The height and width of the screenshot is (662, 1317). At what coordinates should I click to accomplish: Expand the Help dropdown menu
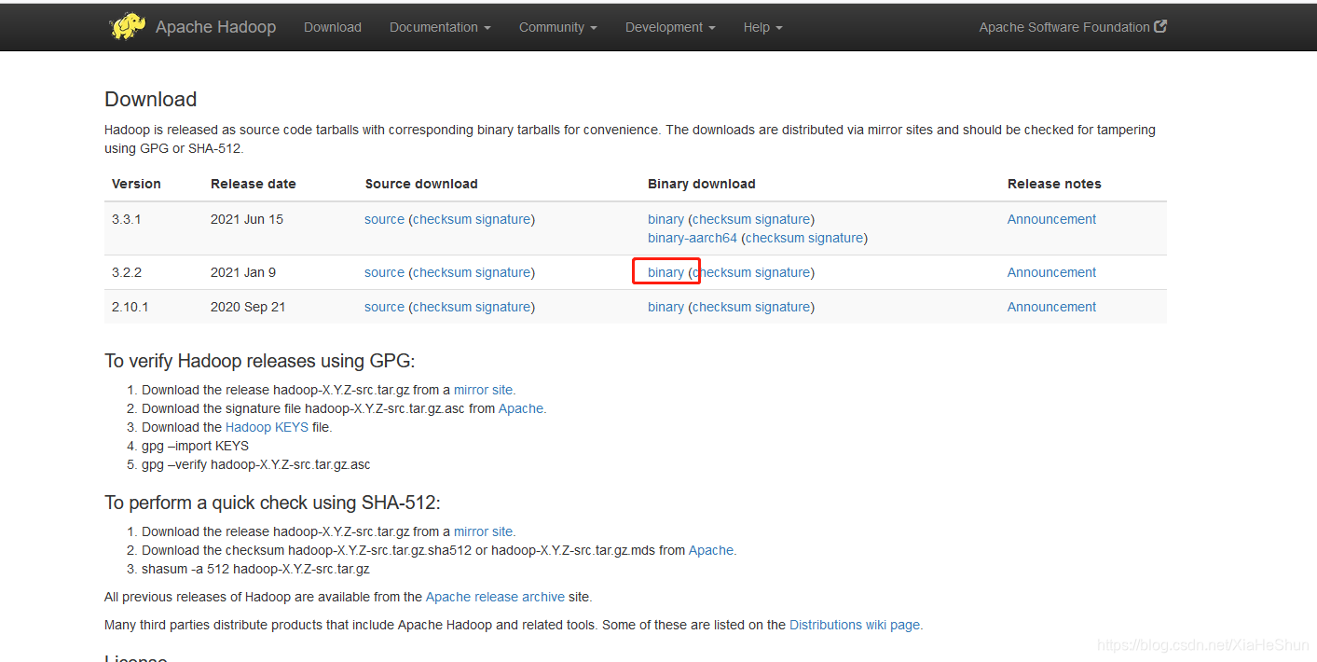(x=762, y=27)
